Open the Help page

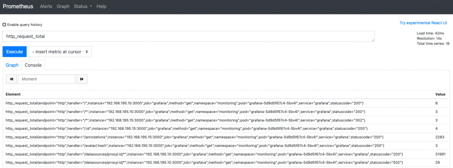click(101, 6)
